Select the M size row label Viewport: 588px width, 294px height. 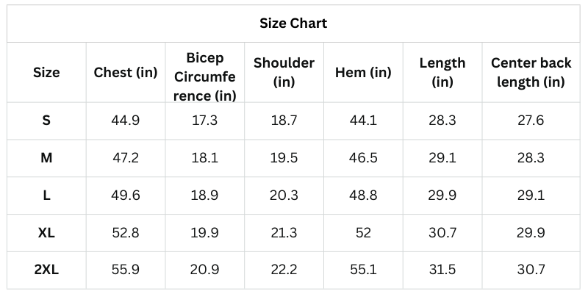coord(46,158)
